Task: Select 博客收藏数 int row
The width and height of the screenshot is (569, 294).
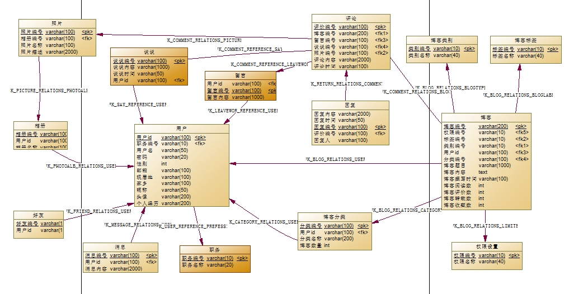Action: pos(464,205)
